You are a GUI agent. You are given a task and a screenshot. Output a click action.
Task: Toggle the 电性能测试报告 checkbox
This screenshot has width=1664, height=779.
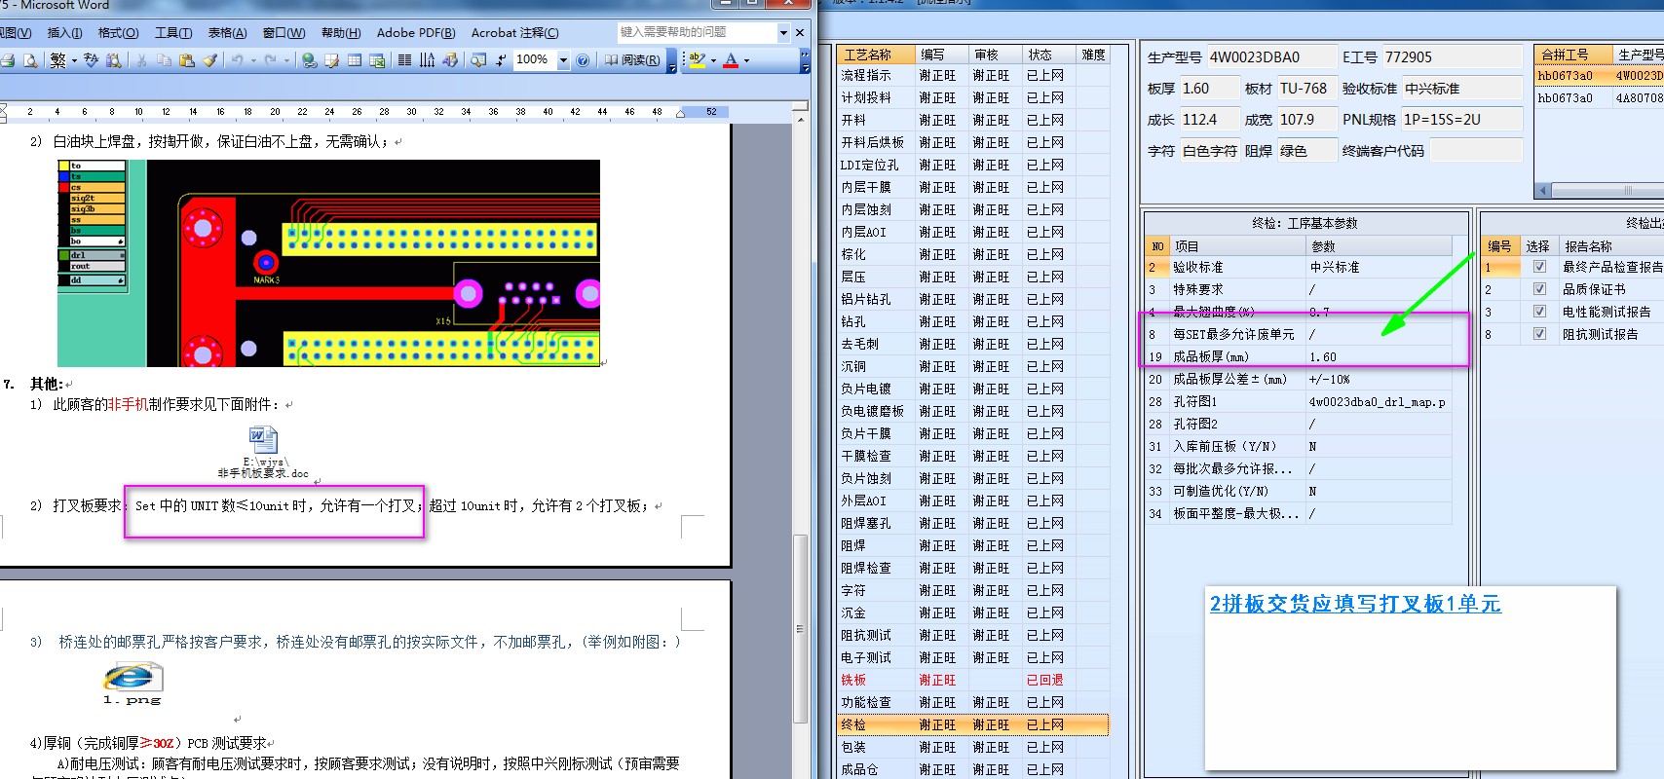point(1539,312)
